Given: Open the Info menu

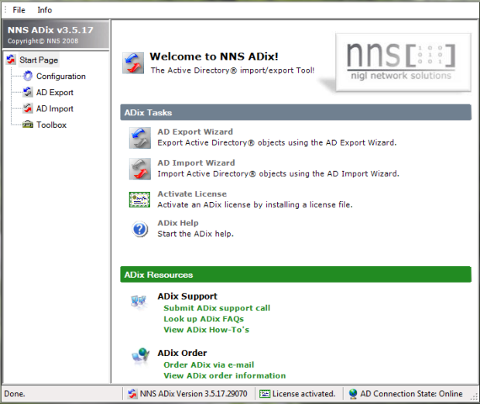Looking at the screenshot, I should pos(45,10).
